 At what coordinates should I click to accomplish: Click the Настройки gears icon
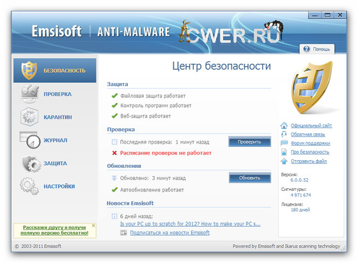tap(29, 186)
